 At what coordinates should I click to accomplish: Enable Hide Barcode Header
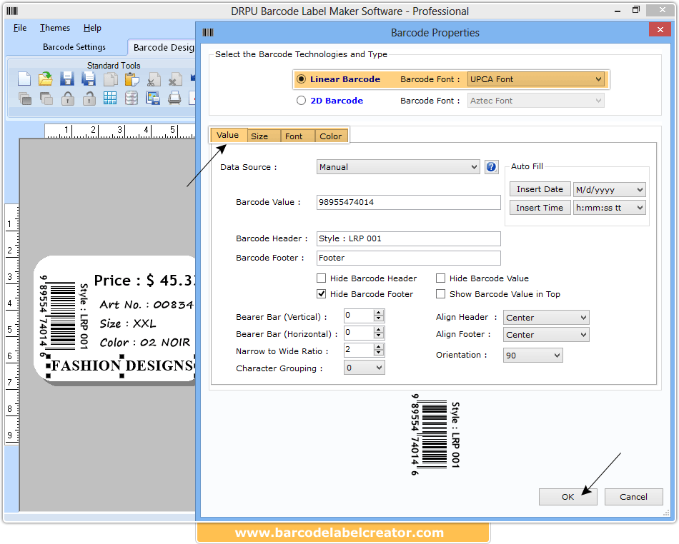[322, 278]
